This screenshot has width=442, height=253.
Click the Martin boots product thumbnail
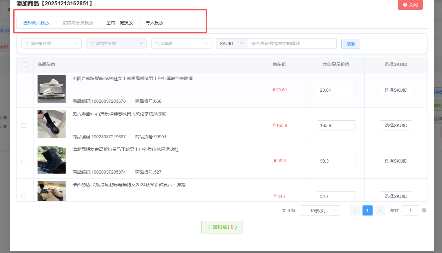51,160
